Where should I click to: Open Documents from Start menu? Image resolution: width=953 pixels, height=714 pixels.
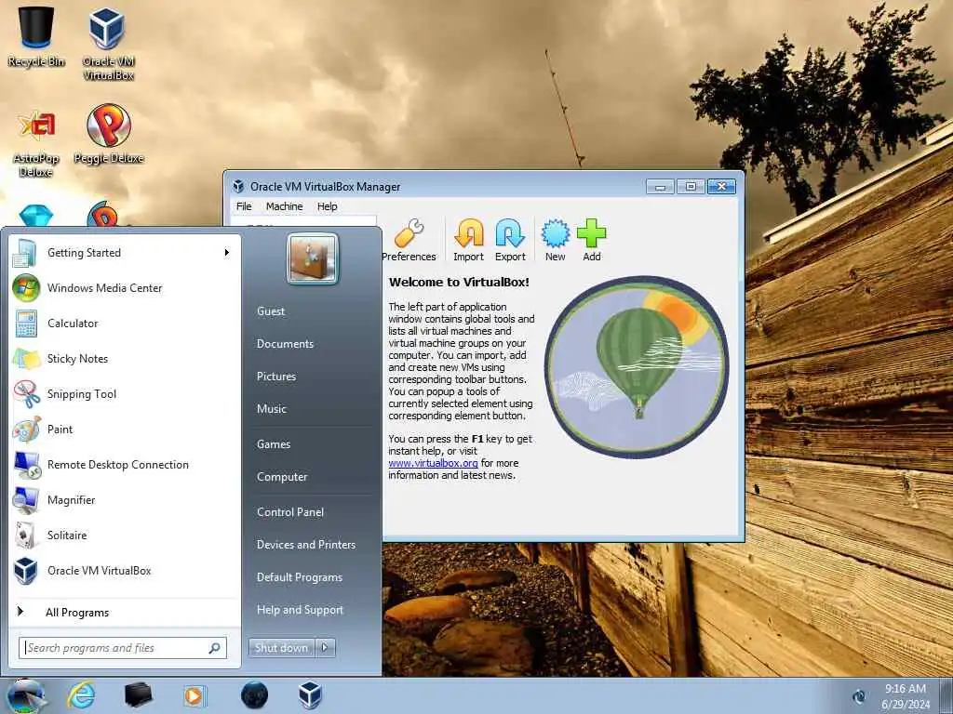click(285, 344)
